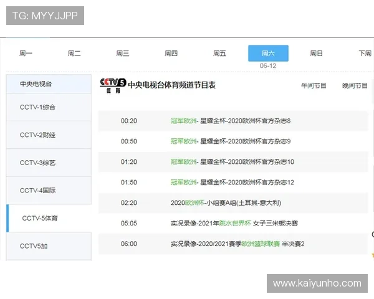The width and height of the screenshot is (374, 299).
Task: Click the 中央电视台体育频道节目表 heading
Action: tap(172, 85)
